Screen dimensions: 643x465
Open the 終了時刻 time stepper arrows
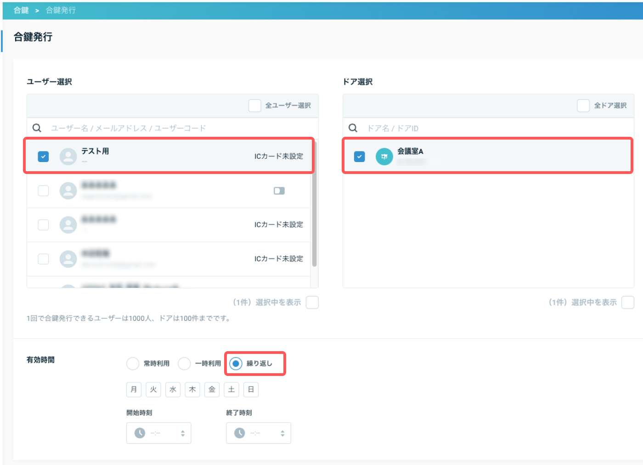tap(282, 433)
